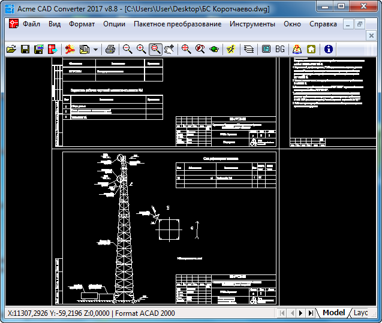The width and height of the screenshot is (382, 323).
Task: Open the Пакетное преобразование menu
Action: tap(178, 24)
